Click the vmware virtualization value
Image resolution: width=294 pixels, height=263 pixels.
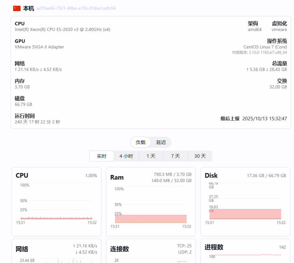pyautogui.click(x=279, y=29)
